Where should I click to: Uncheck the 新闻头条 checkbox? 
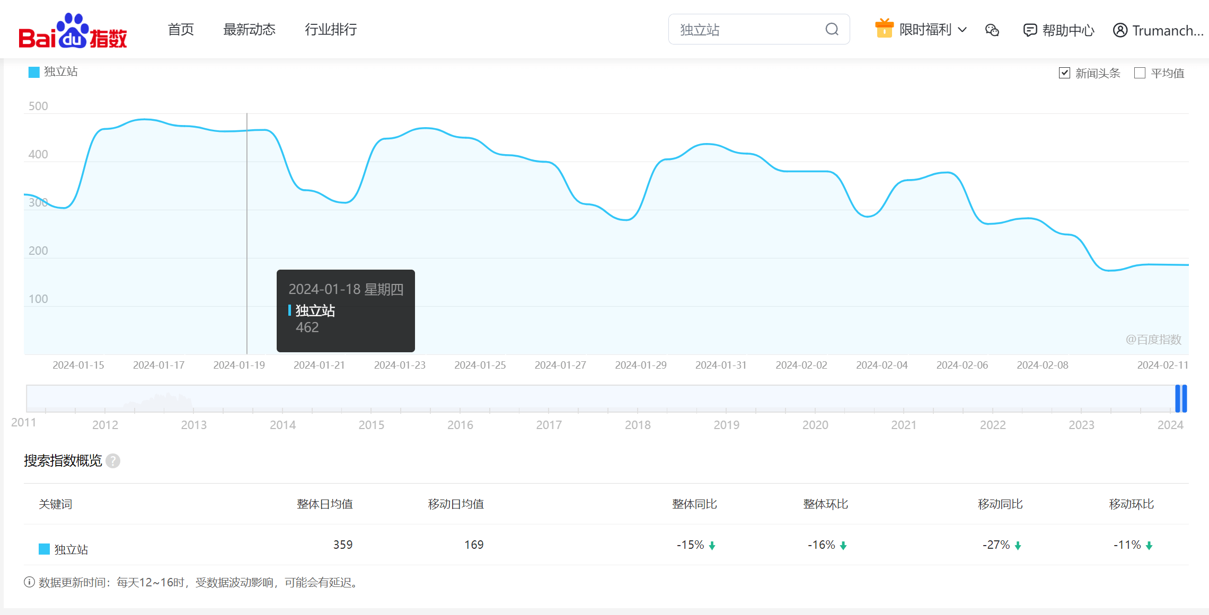pos(1064,73)
